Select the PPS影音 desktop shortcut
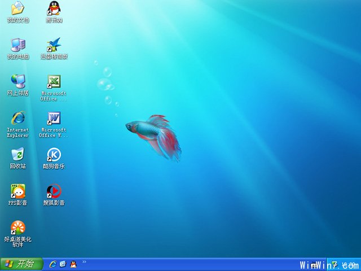 click(x=18, y=191)
